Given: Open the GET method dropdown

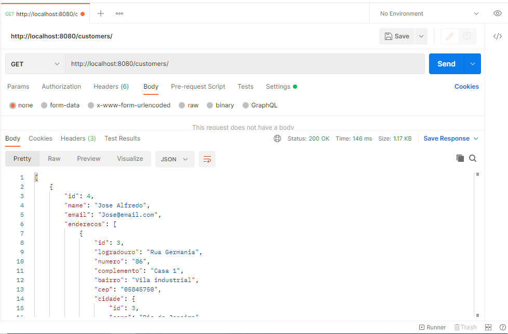Looking at the screenshot, I should [x=35, y=64].
